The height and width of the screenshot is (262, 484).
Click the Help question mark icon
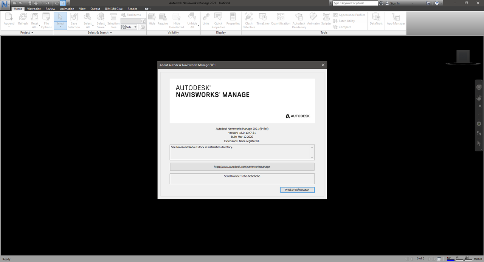point(437,3)
